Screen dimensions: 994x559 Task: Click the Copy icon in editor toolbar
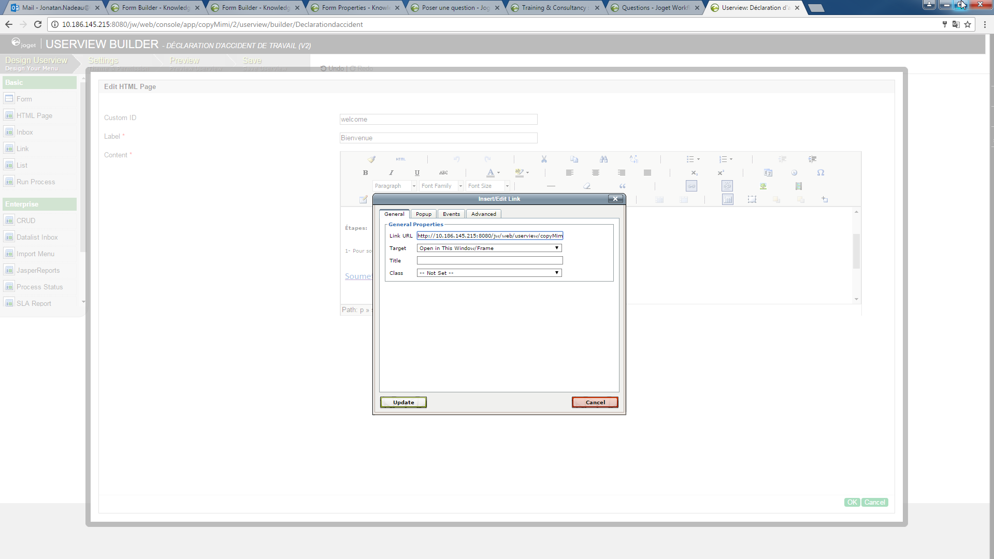574,159
